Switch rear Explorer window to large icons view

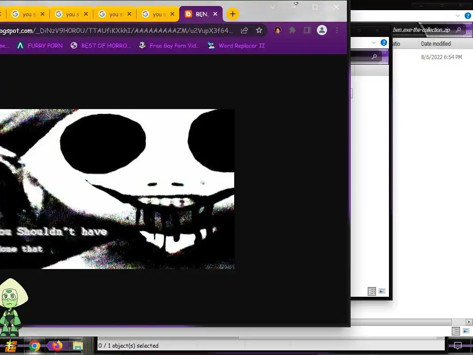tap(466, 331)
